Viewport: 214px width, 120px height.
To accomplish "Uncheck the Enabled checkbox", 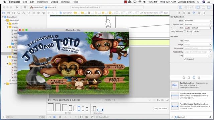I will pos(185,59).
